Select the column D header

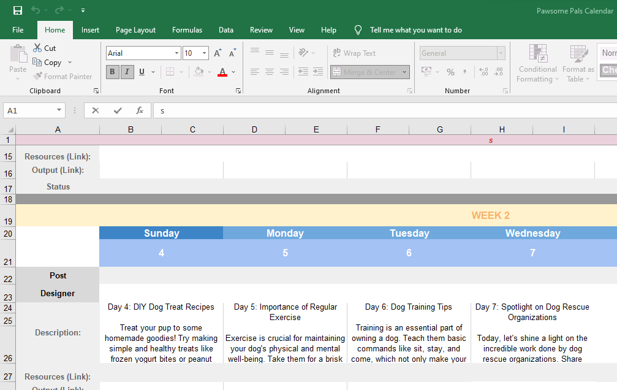(x=254, y=129)
